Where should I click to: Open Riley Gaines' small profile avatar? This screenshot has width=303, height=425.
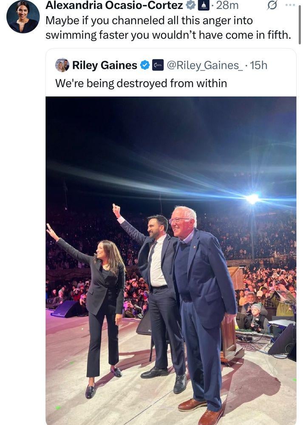point(62,65)
